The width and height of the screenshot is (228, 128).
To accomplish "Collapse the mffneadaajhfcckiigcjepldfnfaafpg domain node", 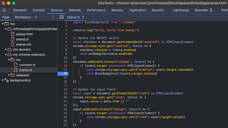I will point(6,29).
